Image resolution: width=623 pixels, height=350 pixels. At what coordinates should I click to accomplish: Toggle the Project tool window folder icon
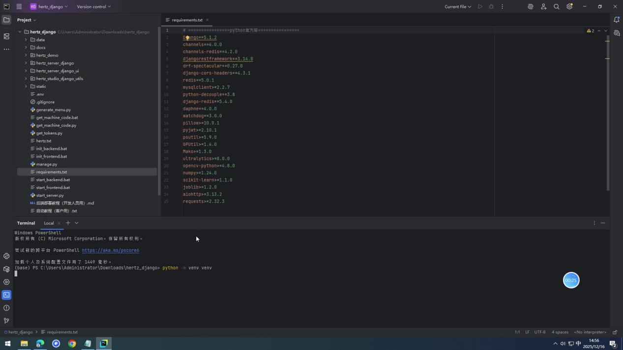tap(6, 20)
